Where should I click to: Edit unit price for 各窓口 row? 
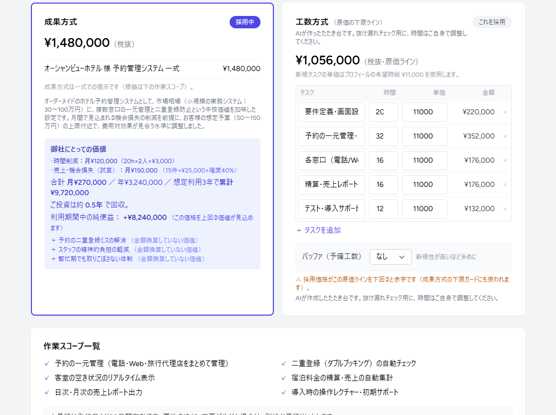(x=424, y=160)
